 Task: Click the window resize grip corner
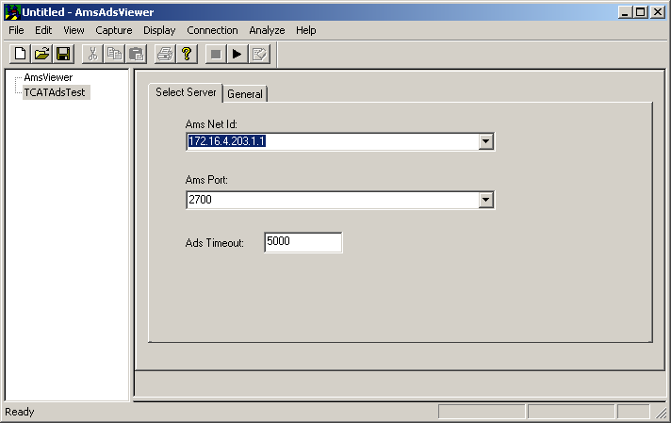pyautogui.click(x=661, y=413)
